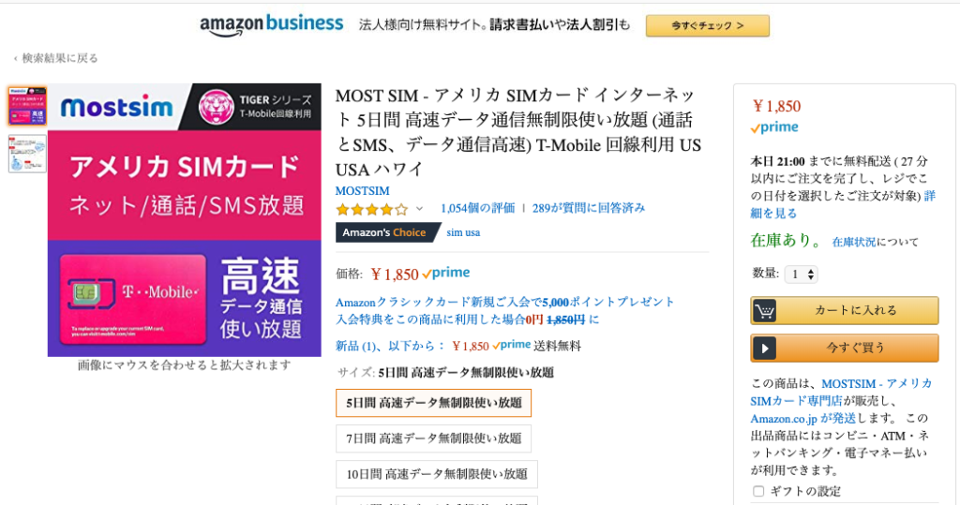Select the 5日間 高速データ無制限使い放題 option

click(433, 403)
